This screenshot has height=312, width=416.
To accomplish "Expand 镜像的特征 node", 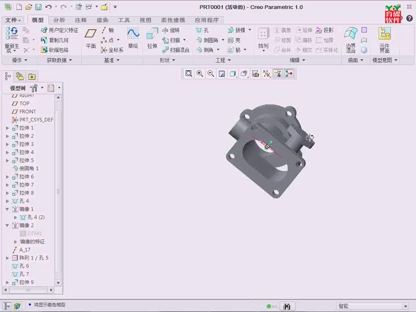I will click(15, 242).
